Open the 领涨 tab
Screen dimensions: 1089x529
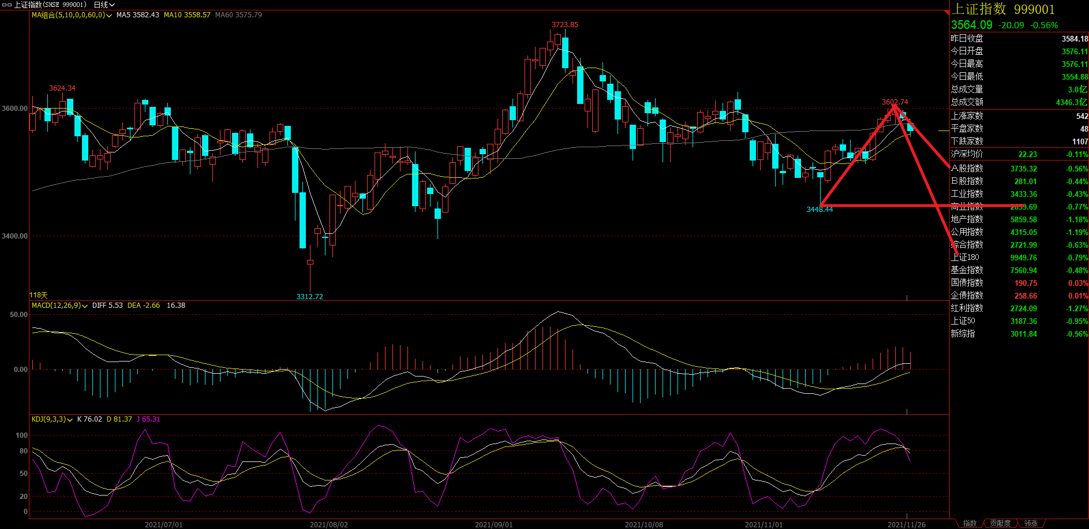click(1031, 523)
